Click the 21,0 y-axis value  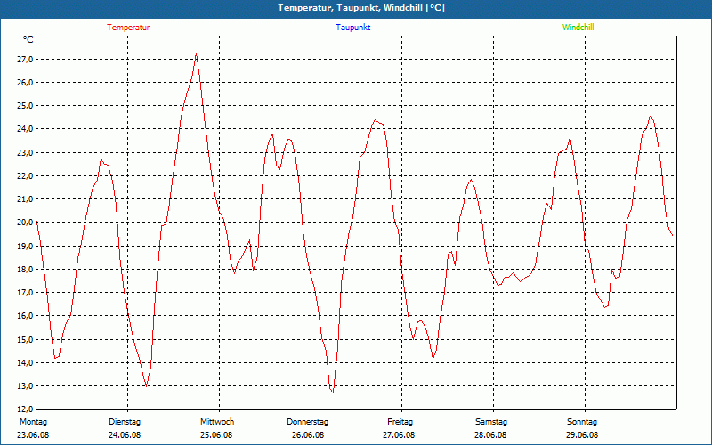click(26, 198)
